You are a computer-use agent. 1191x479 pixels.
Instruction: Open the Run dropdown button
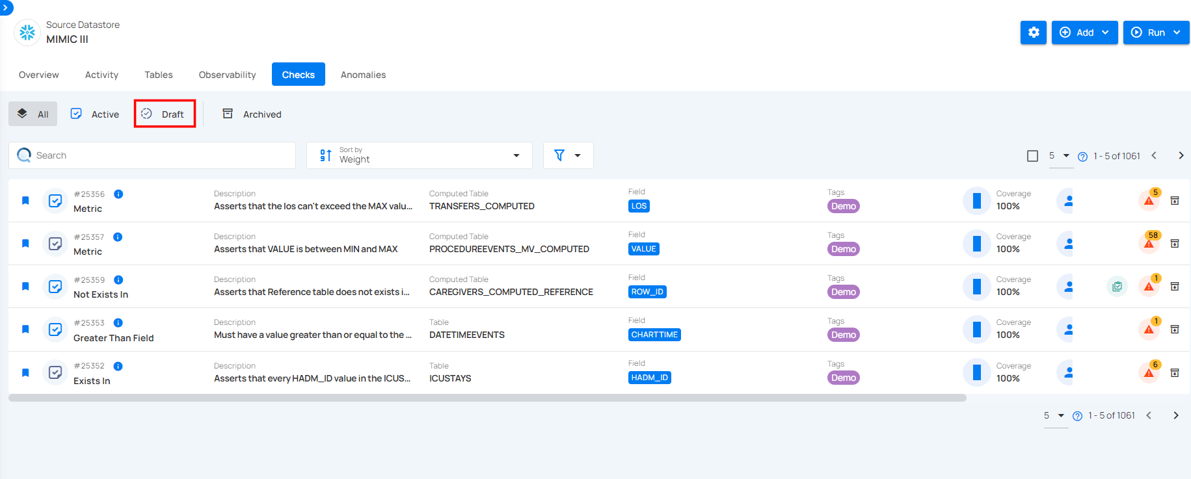tap(1156, 32)
